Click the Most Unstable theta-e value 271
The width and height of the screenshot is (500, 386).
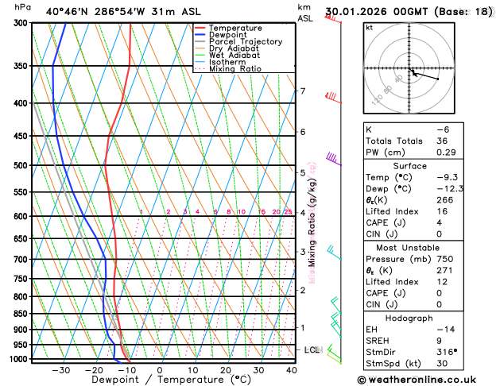pyautogui.click(x=445, y=270)
